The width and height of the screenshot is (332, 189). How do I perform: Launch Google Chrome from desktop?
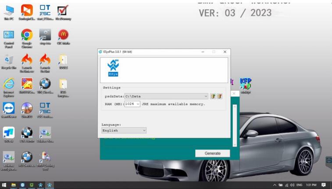pos(27,38)
